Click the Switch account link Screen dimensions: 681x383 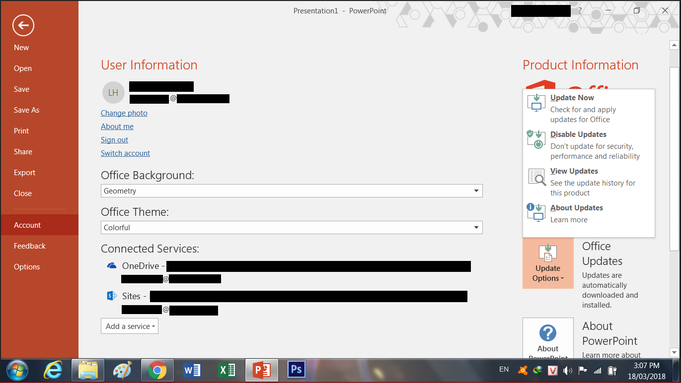pyautogui.click(x=125, y=153)
